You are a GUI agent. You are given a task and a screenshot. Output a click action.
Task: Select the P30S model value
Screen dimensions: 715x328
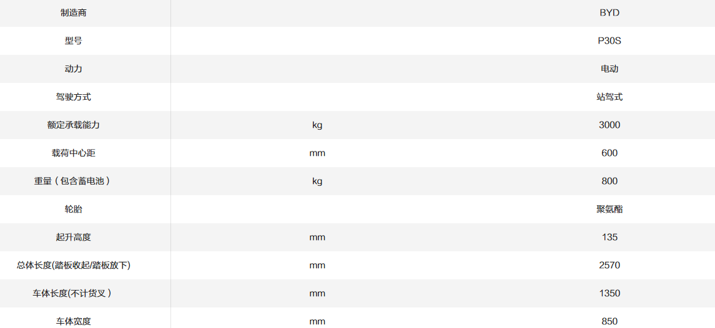[609, 41]
